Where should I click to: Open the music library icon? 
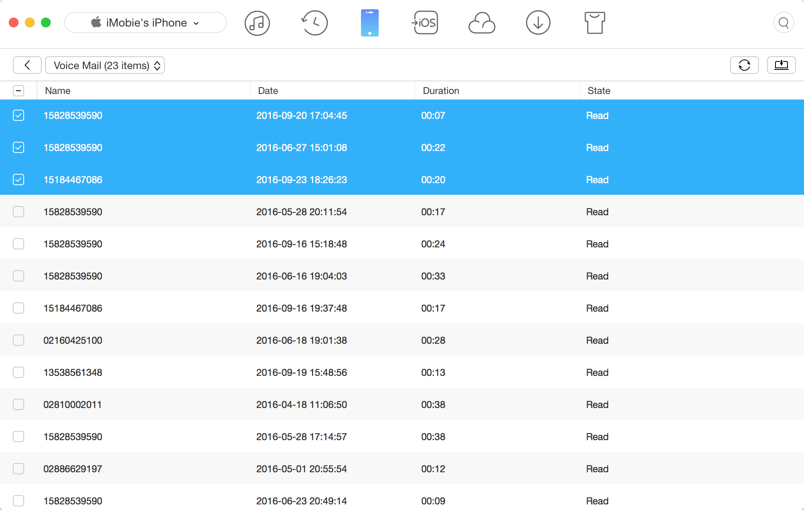[257, 23]
